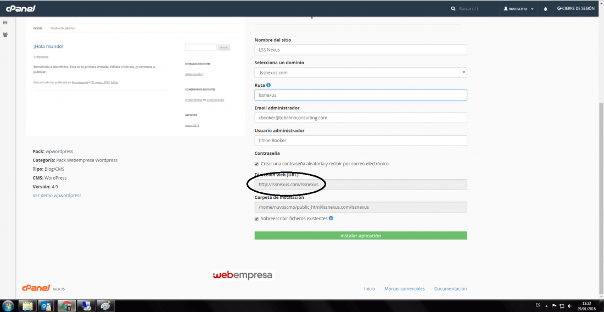
Task: Click the Versión: 4.9 text
Action: [45, 186]
